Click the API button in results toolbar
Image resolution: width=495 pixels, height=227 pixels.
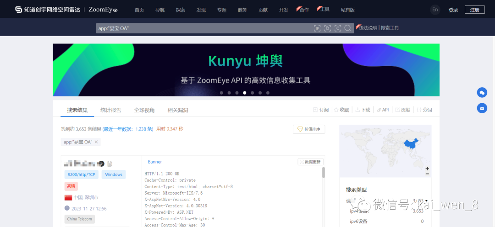coord(383,110)
